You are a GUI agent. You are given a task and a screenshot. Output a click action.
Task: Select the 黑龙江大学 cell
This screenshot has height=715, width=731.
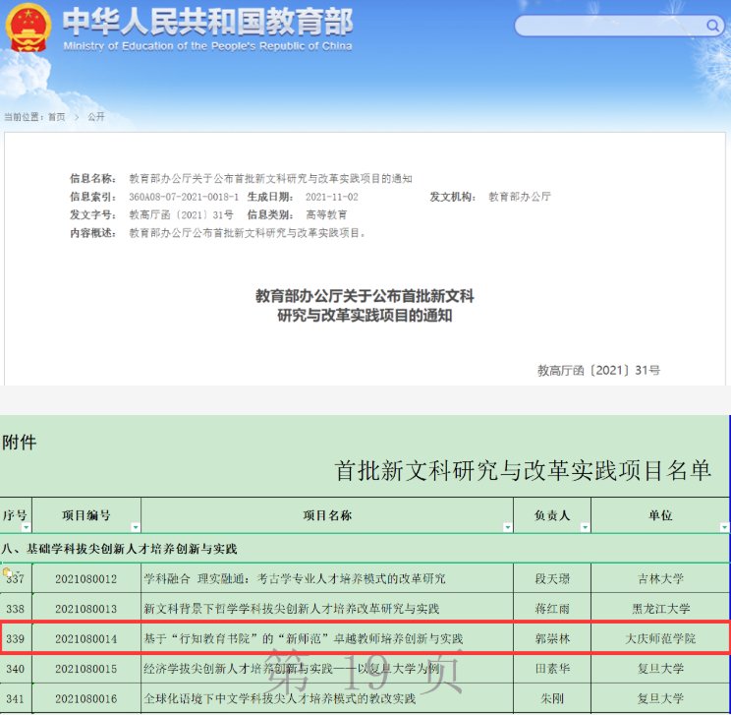pyautogui.click(x=660, y=609)
